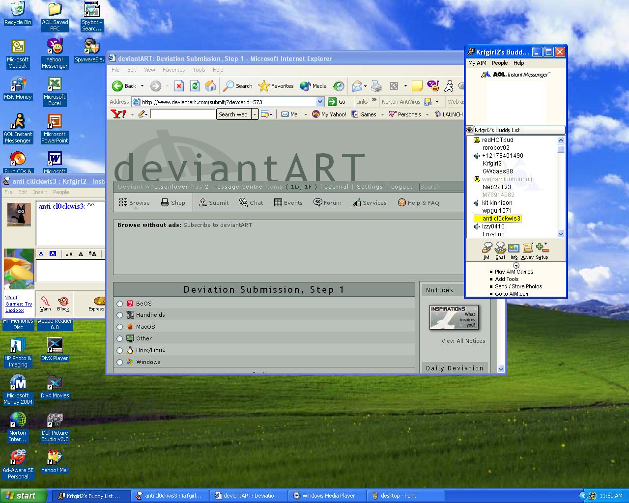Click the Stop icon in IE toolbar
629x503 pixels.
[x=179, y=86]
